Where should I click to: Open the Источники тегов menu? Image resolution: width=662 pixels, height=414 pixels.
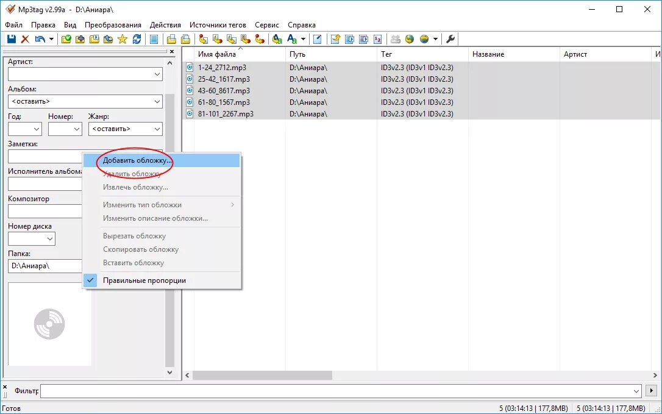click(x=218, y=25)
